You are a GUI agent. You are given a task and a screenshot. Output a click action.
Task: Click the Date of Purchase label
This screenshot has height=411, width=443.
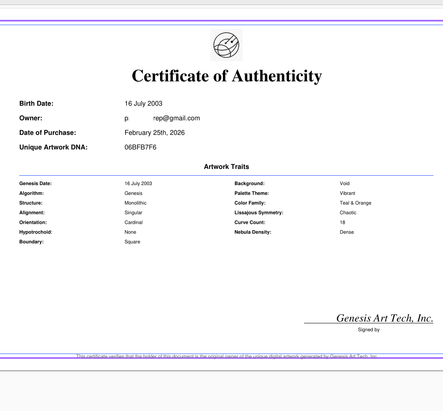click(48, 132)
